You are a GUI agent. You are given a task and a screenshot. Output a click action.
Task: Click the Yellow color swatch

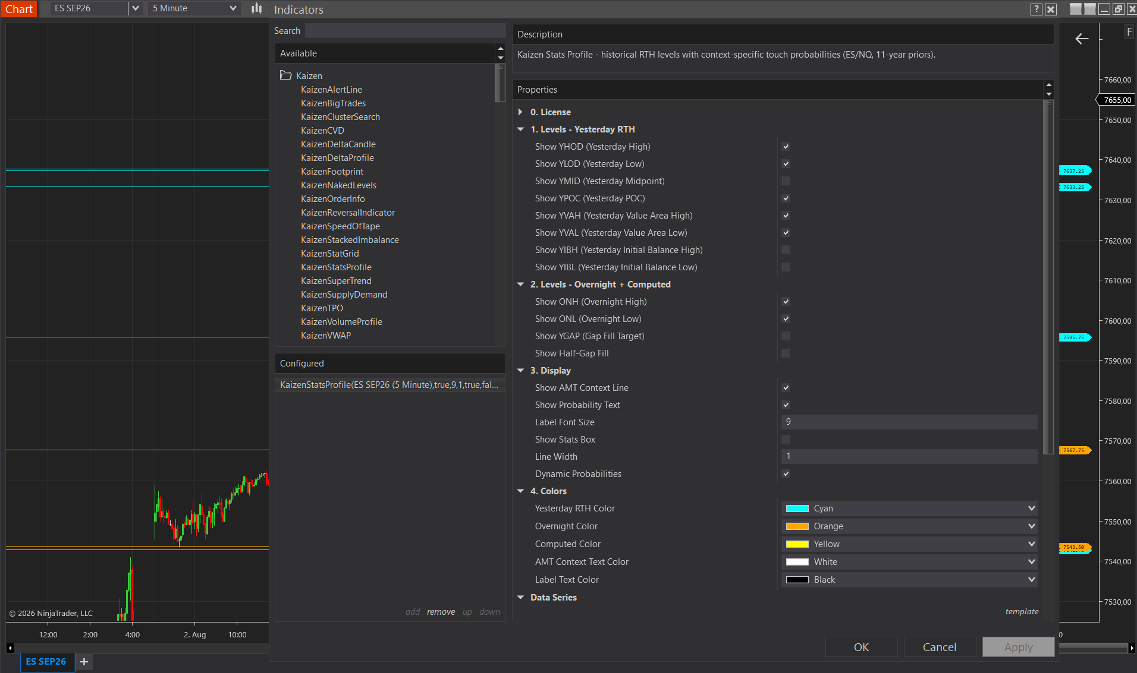pos(797,544)
